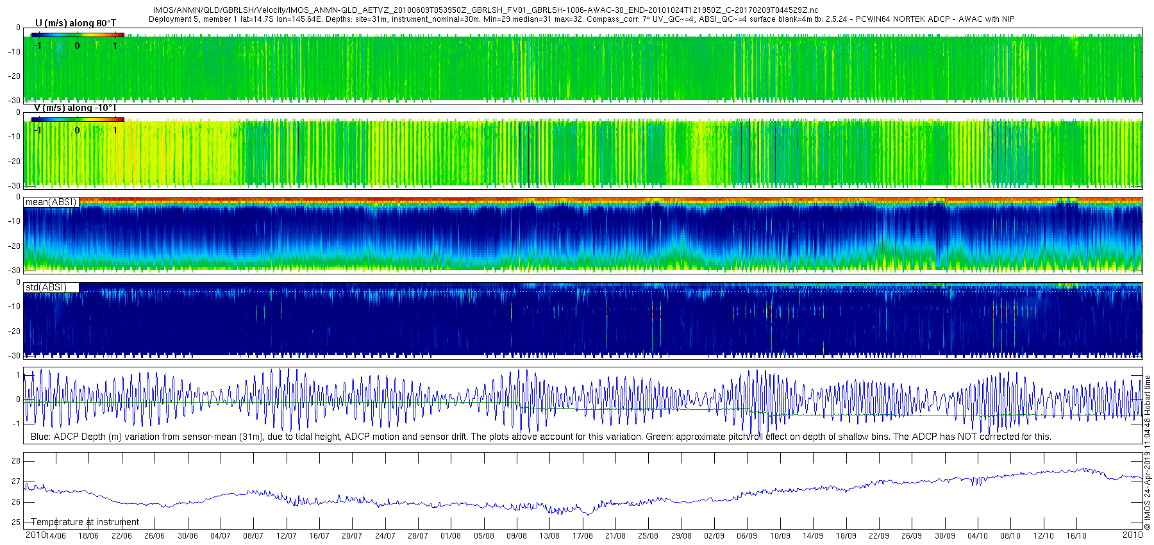Click the '13/08' date tick label
The height and width of the screenshot is (545, 1154).
point(549,536)
